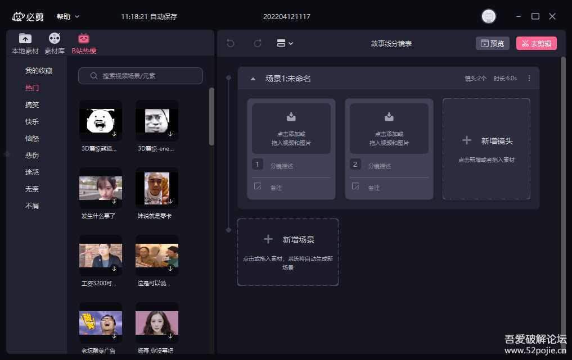This screenshot has width=572, height=360.
Task: Click the 预览 preview button
Action: tap(492, 43)
